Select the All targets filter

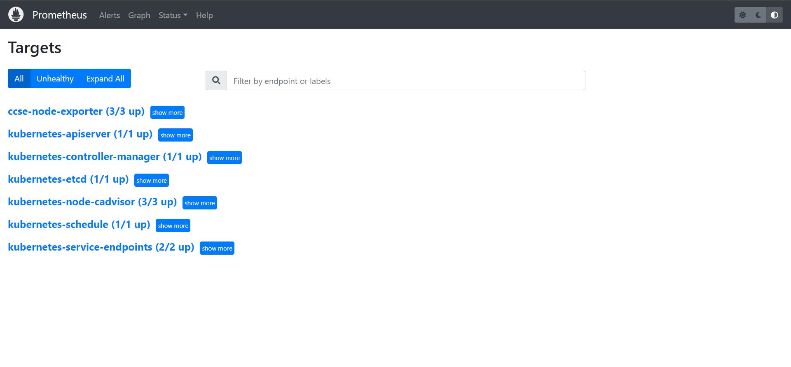[19, 79]
